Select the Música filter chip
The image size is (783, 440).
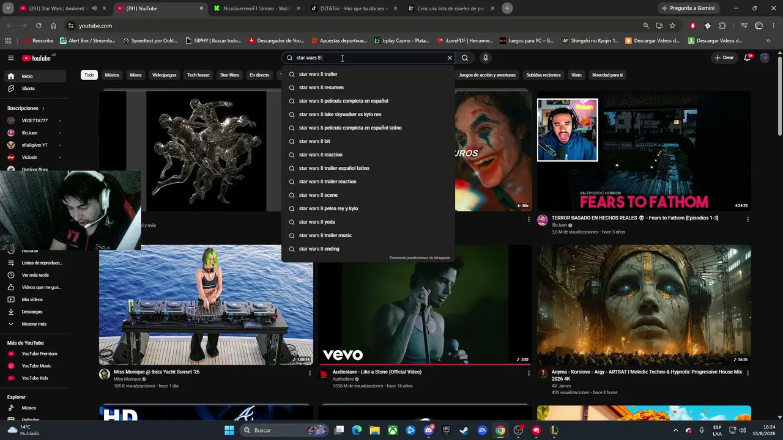point(112,75)
